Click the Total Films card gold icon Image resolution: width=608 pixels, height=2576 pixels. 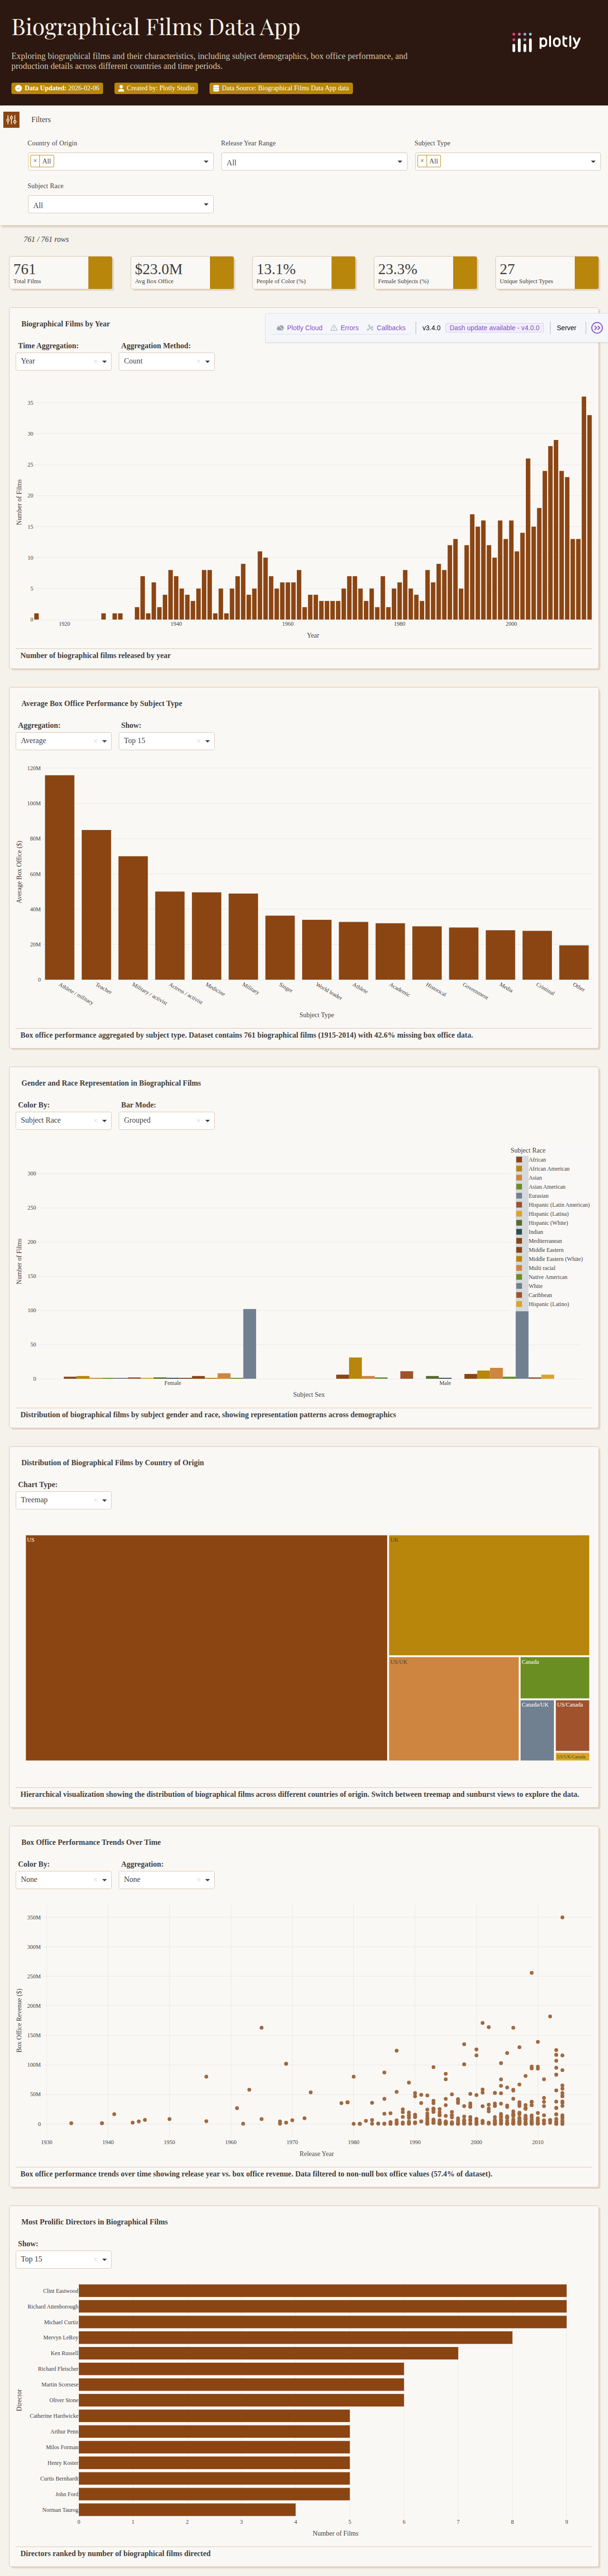100,273
